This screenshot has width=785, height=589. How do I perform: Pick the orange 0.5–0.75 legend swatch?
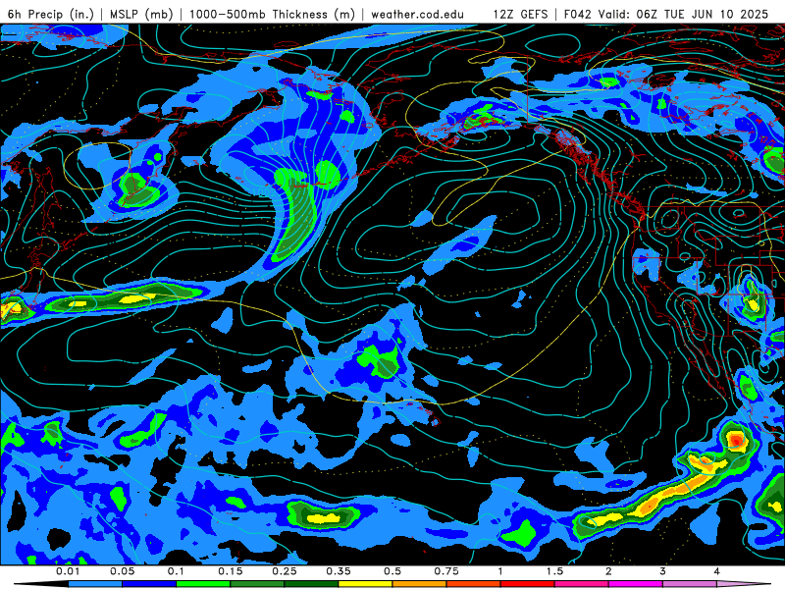(x=420, y=584)
